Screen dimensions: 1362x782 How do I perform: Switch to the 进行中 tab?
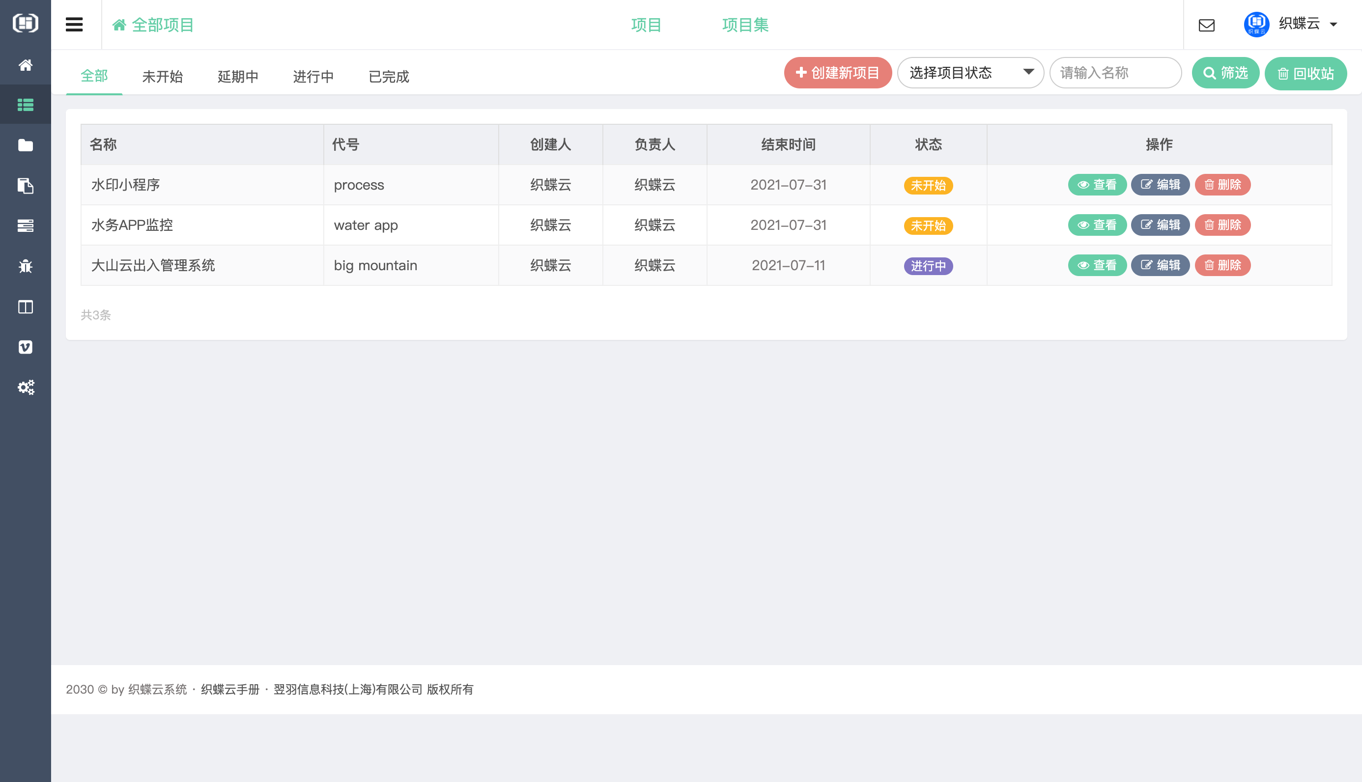click(313, 77)
